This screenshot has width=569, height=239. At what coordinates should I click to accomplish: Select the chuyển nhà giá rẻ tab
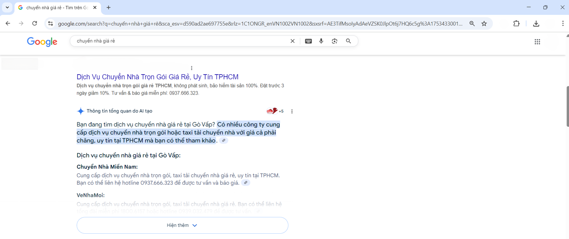(x=57, y=7)
